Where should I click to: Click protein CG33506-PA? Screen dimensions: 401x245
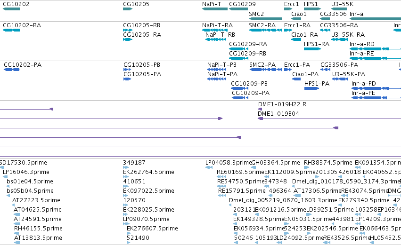point(339,65)
